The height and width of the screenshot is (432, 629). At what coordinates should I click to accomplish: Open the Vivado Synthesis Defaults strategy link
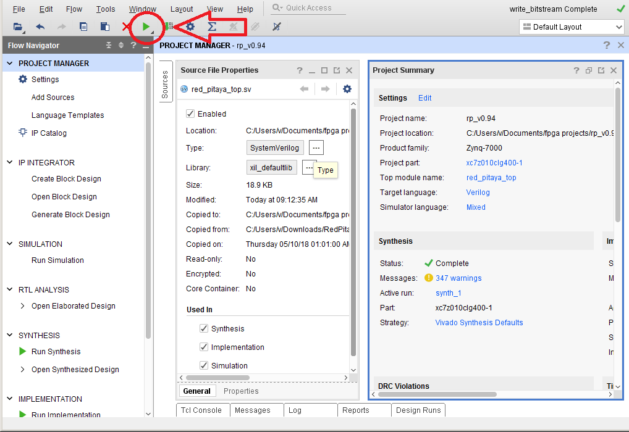click(x=479, y=323)
